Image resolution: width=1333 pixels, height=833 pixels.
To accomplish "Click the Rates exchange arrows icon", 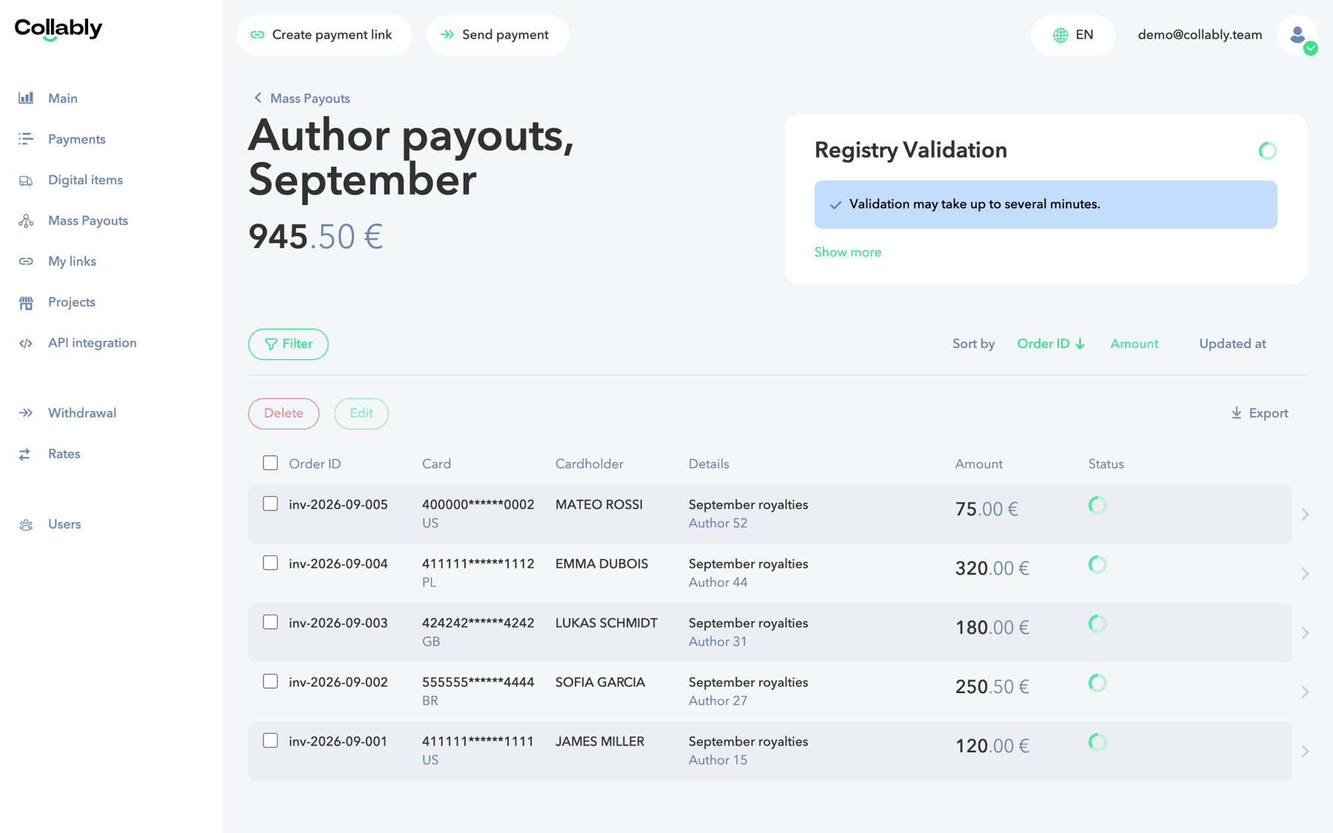I will [x=26, y=454].
